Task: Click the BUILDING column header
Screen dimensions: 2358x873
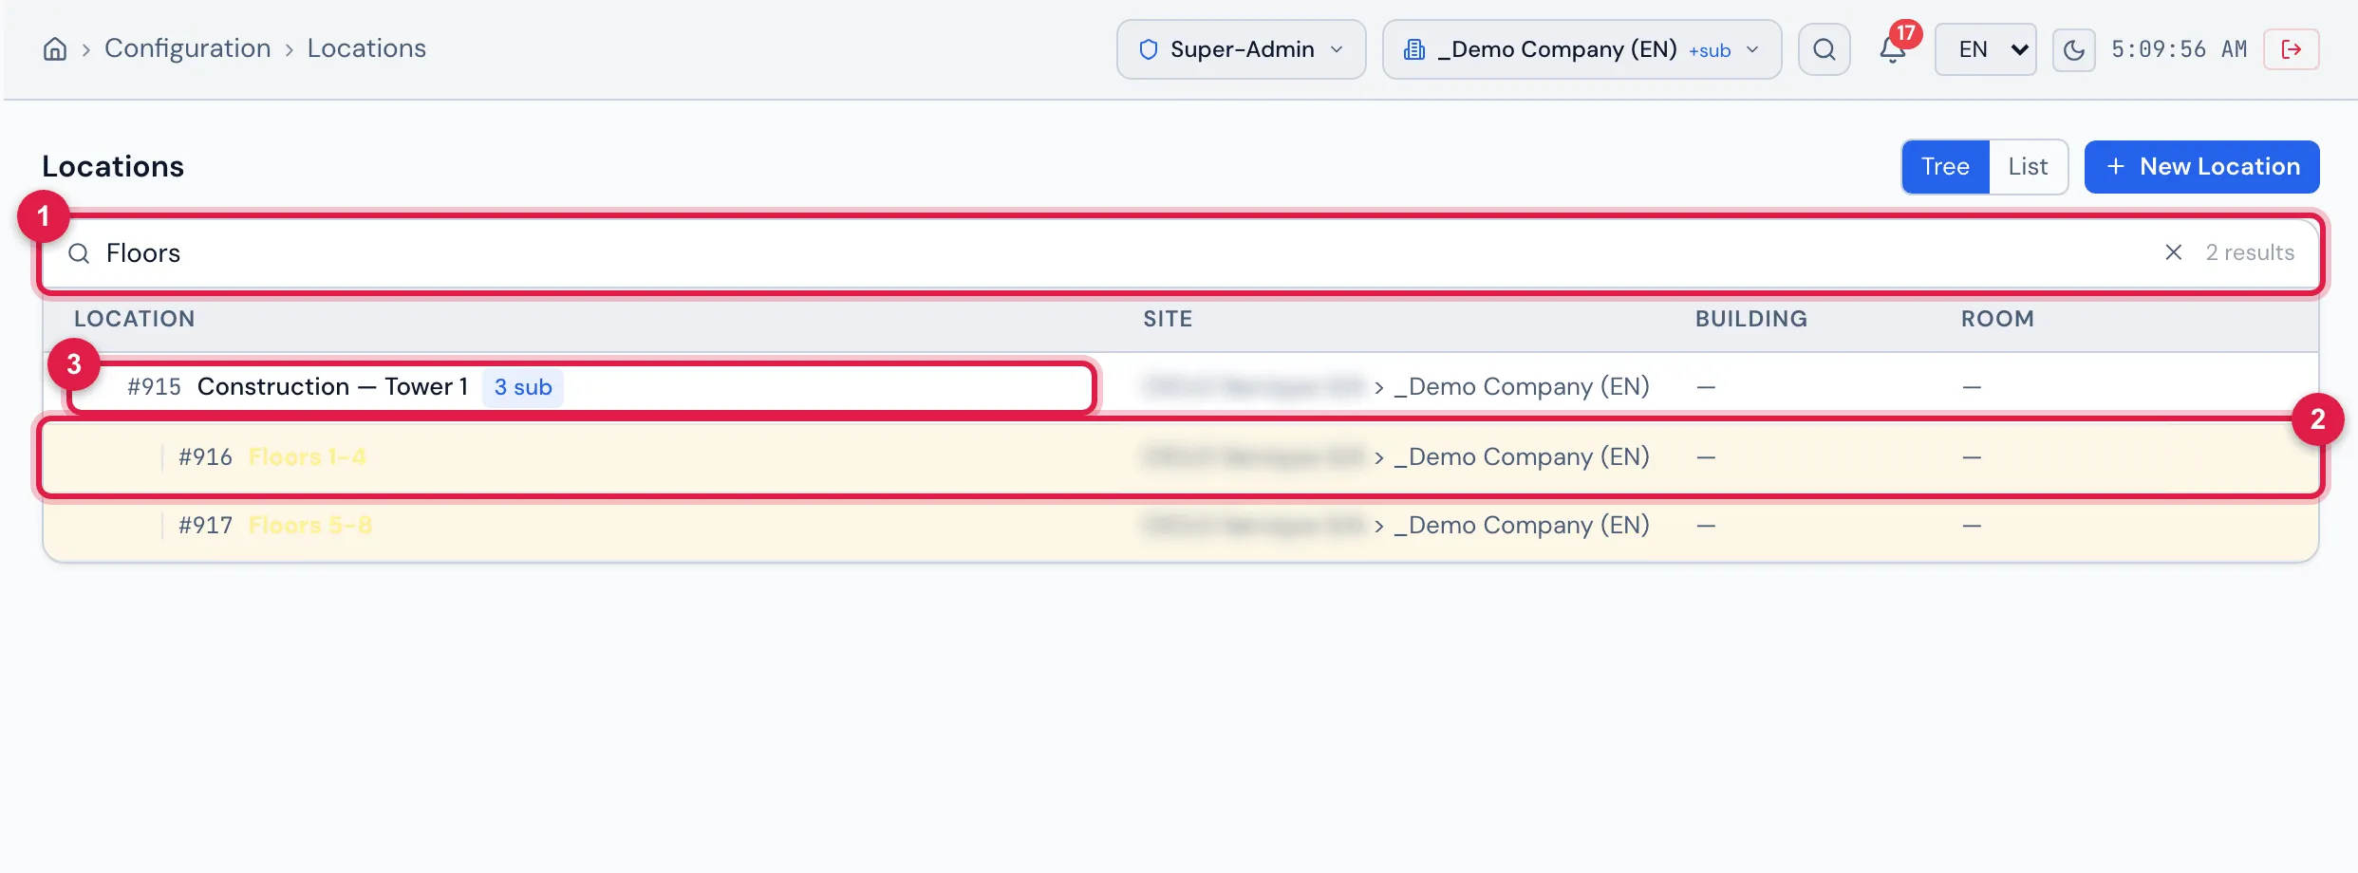Action: point(1750,319)
